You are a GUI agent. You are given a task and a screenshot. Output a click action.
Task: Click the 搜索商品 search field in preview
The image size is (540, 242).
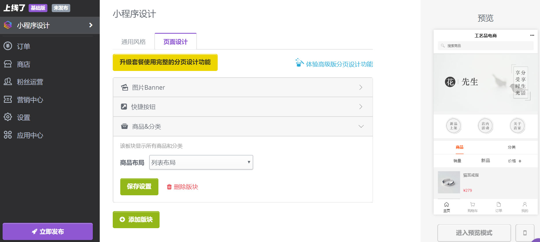[x=486, y=46]
